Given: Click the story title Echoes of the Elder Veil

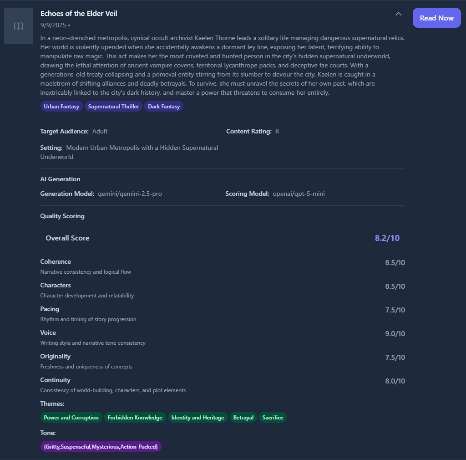Looking at the screenshot, I should click(78, 13).
